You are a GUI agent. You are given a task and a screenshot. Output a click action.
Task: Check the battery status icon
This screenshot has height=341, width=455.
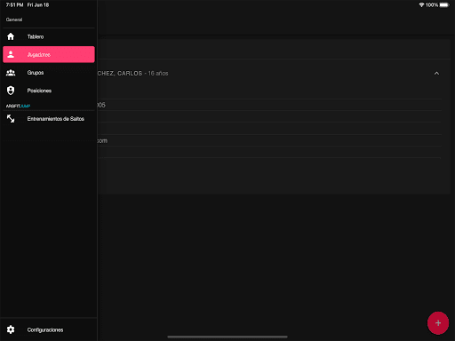tap(444, 5)
